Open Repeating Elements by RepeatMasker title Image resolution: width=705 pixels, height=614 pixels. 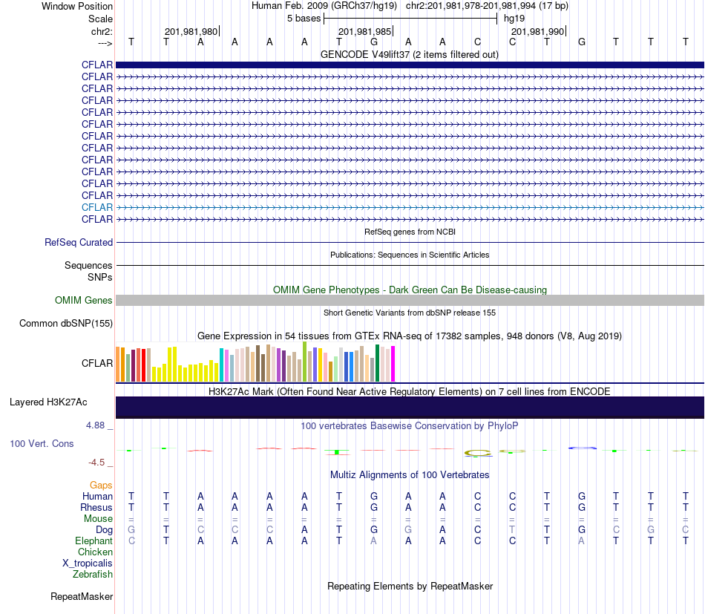tap(410, 586)
